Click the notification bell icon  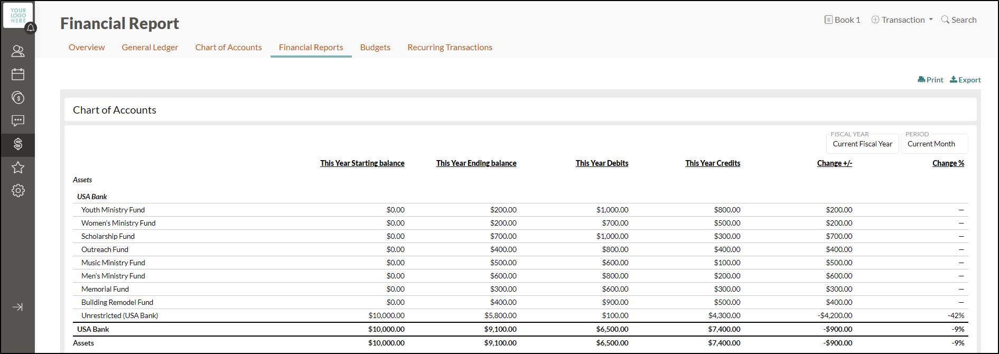click(31, 27)
